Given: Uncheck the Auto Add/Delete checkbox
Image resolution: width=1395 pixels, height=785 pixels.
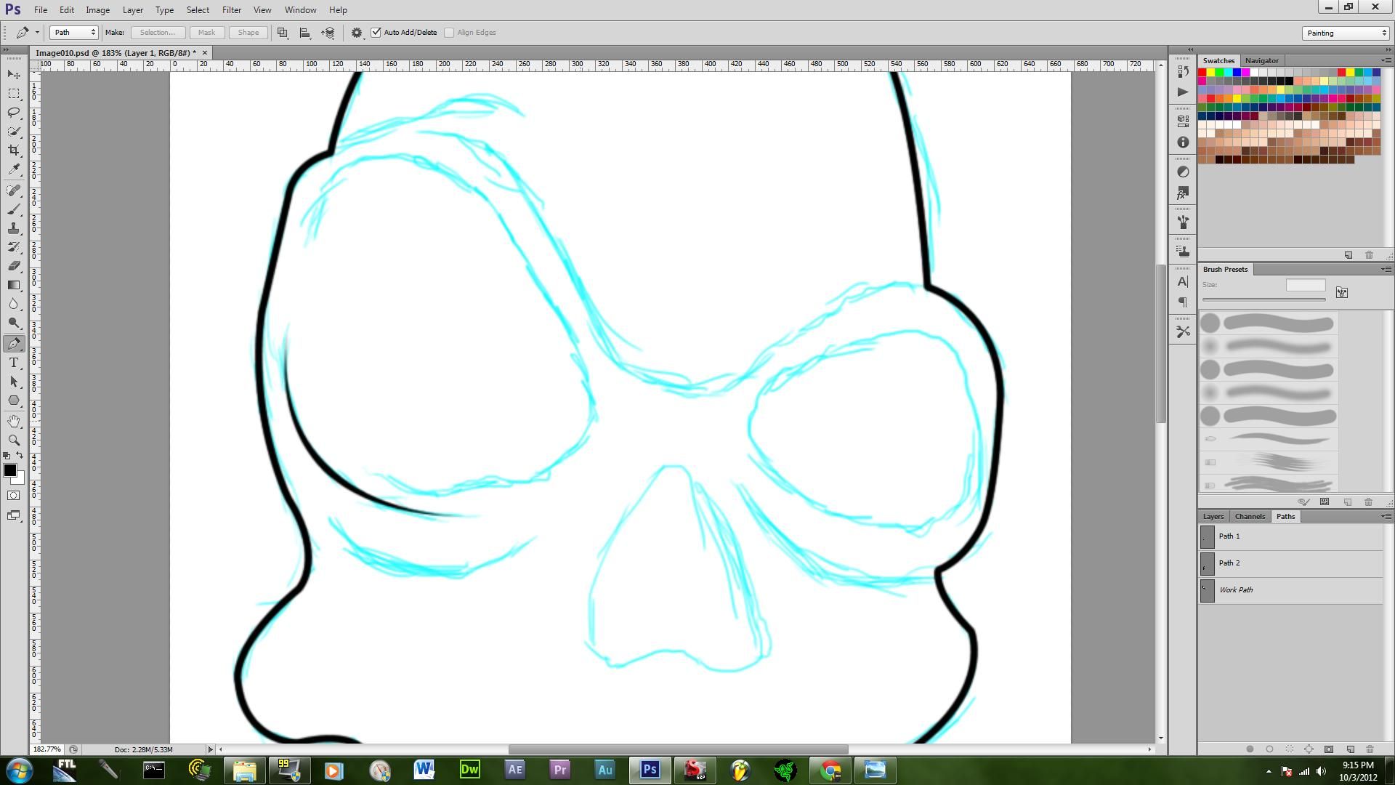Looking at the screenshot, I should (376, 33).
